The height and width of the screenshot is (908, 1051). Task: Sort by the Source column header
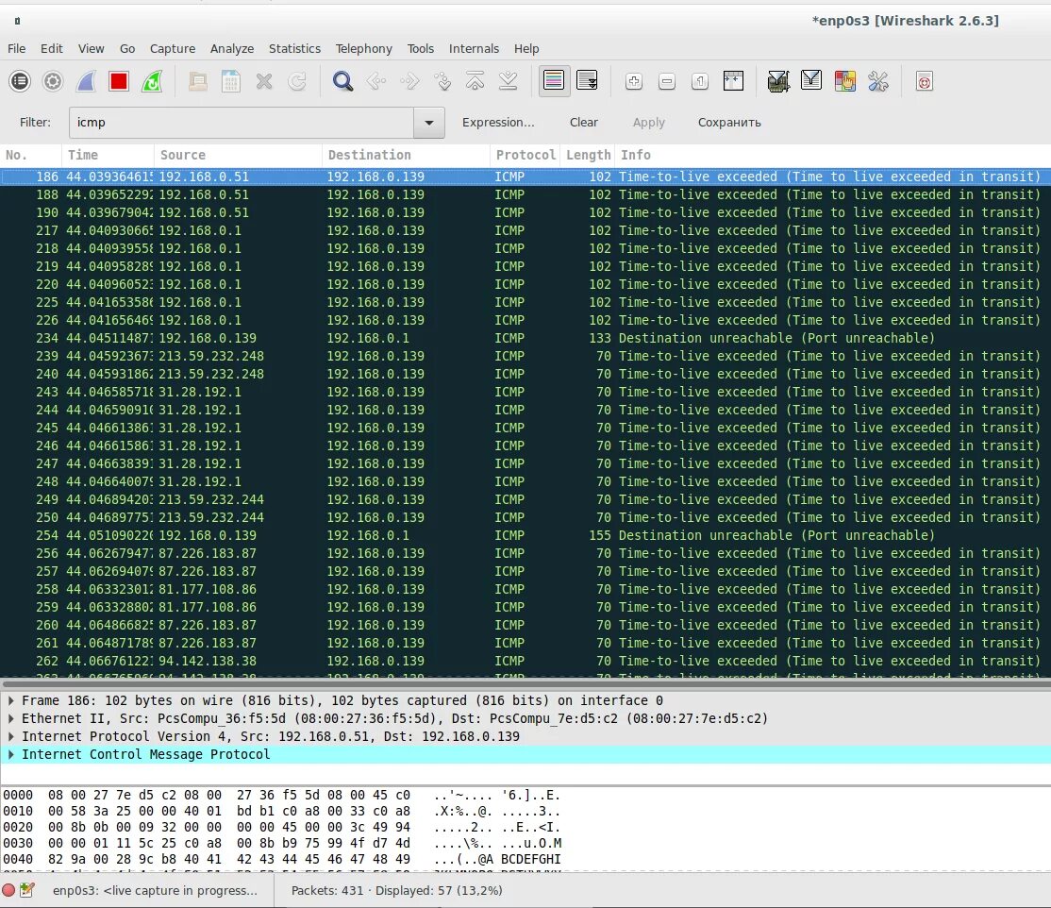(x=238, y=155)
